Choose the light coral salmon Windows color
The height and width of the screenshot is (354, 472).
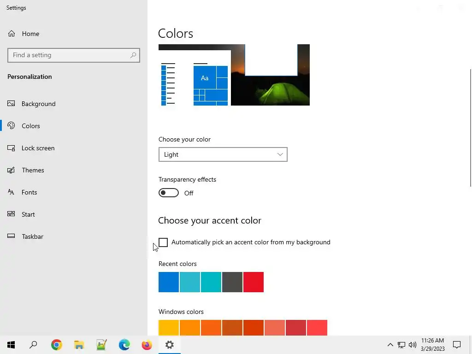pyautogui.click(x=275, y=328)
